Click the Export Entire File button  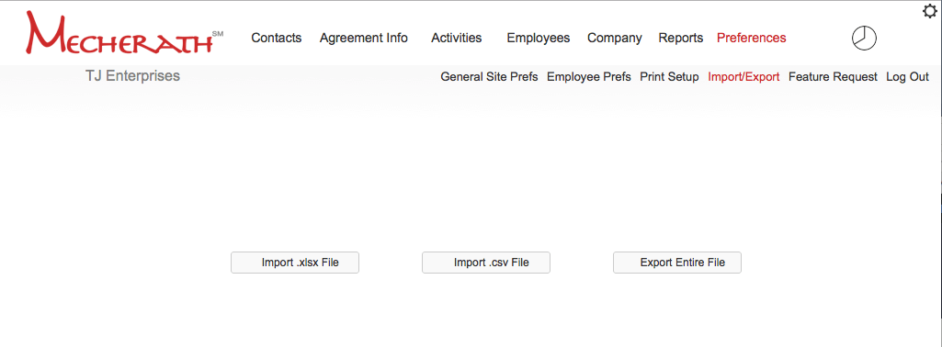point(677,263)
